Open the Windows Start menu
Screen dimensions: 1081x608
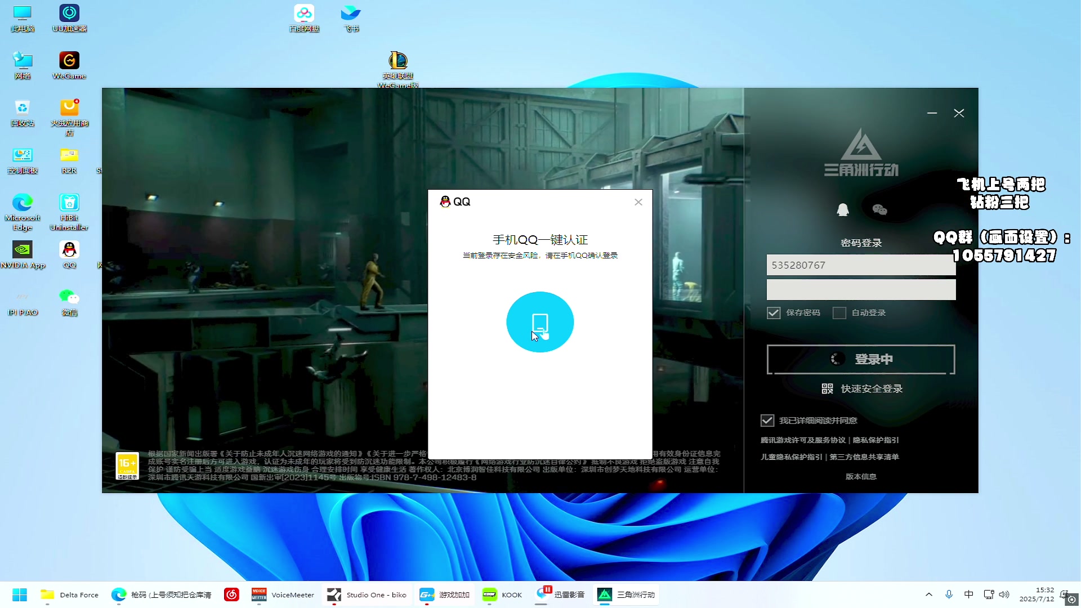(20, 594)
